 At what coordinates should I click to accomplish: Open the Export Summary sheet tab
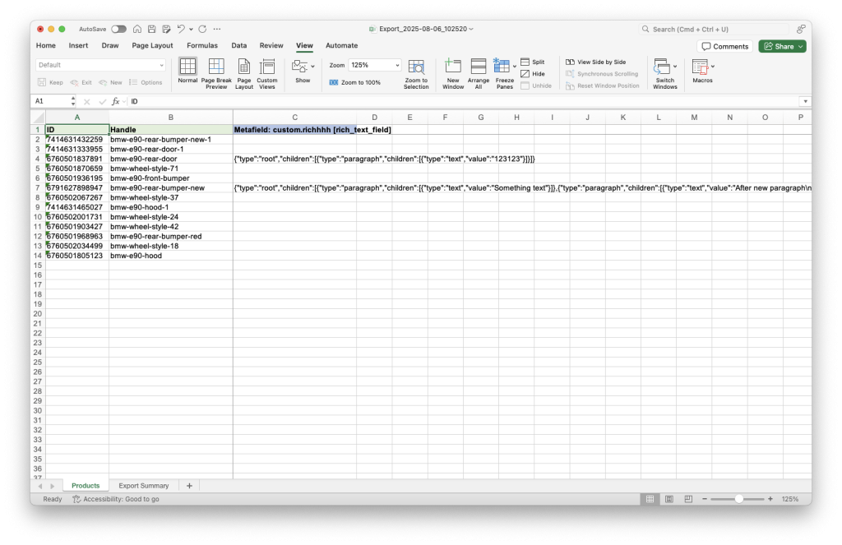tap(144, 485)
